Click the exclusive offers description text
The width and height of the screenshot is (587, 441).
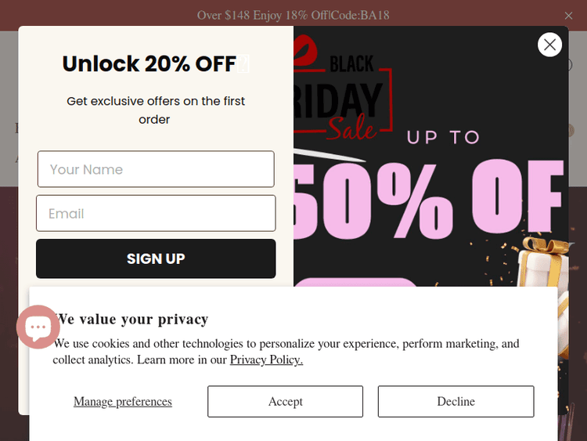coord(155,110)
